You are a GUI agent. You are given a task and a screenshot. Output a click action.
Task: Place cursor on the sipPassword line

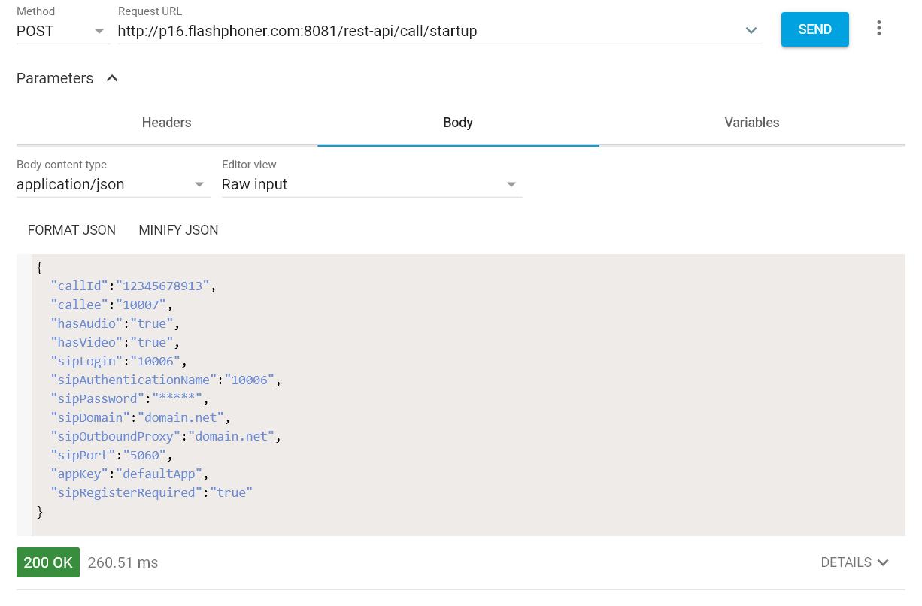[x=126, y=398]
